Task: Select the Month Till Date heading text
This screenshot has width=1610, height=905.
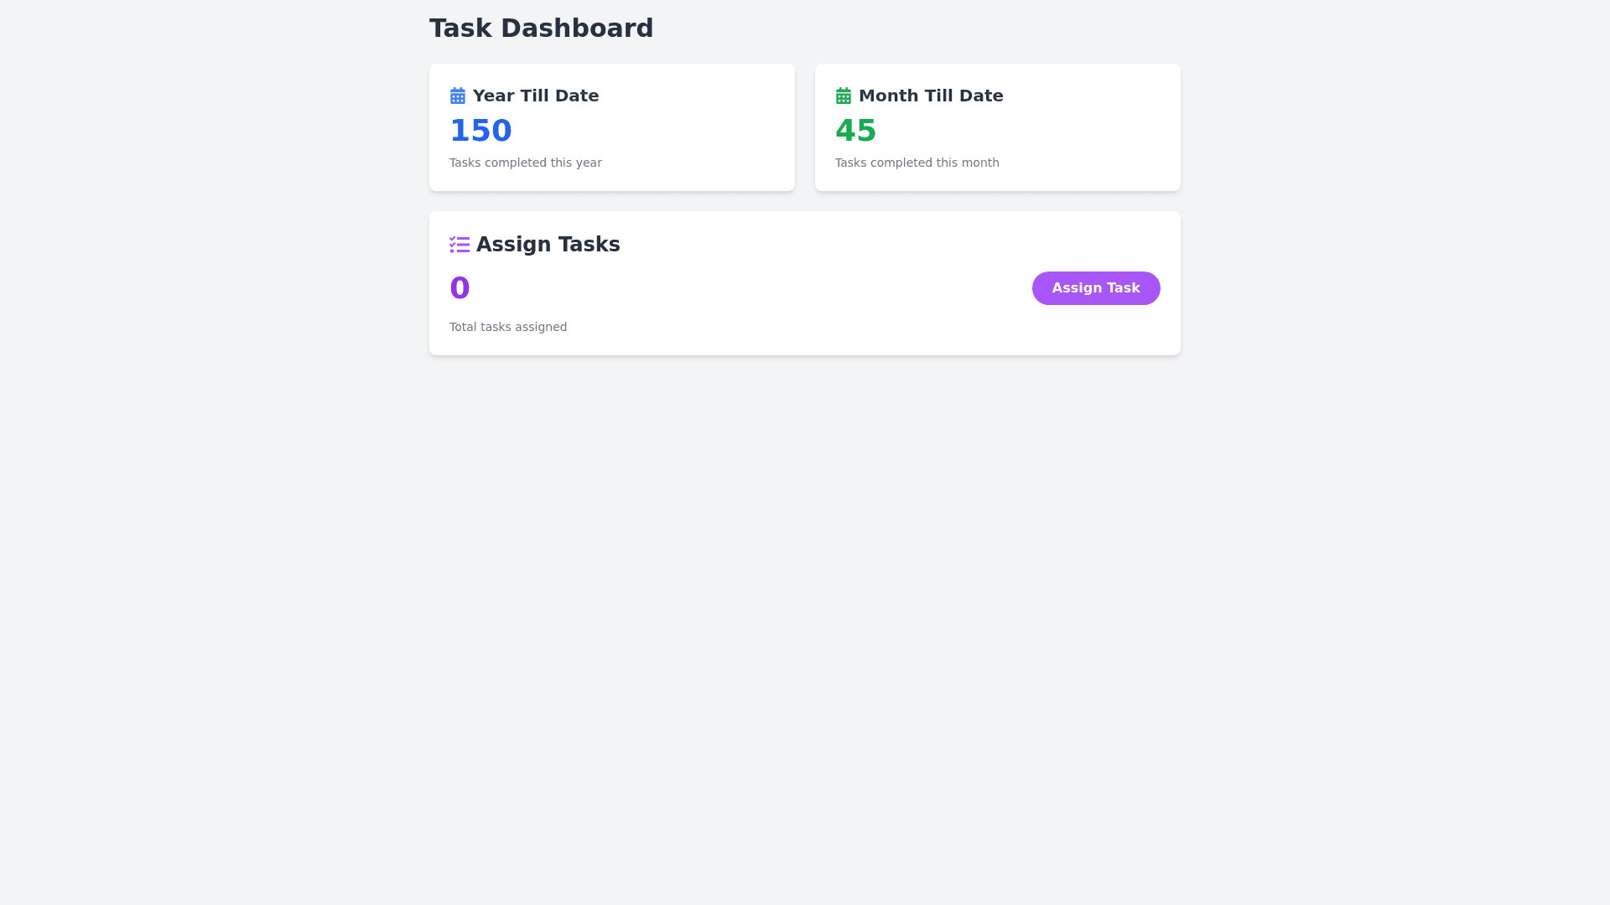Action: [x=931, y=96]
